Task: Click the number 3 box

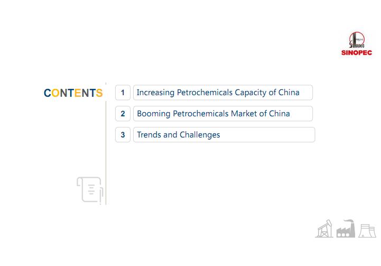Action: (123, 135)
